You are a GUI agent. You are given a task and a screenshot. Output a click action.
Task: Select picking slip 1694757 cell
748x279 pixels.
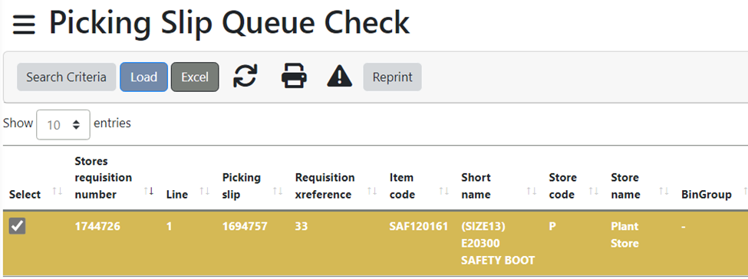(245, 227)
